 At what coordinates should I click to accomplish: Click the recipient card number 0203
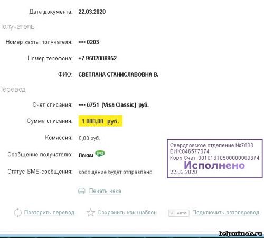click(89, 42)
